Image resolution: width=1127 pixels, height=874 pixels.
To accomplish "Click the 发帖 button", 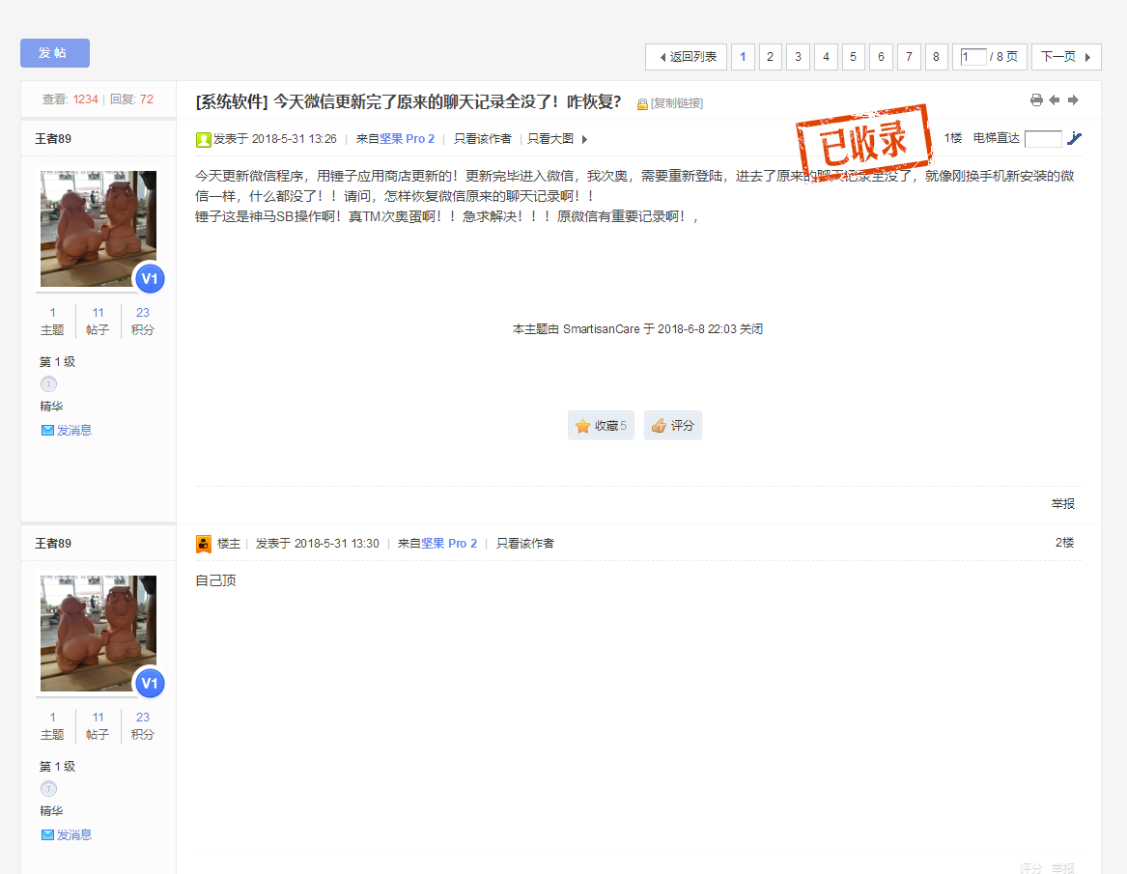I will pos(55,53).
